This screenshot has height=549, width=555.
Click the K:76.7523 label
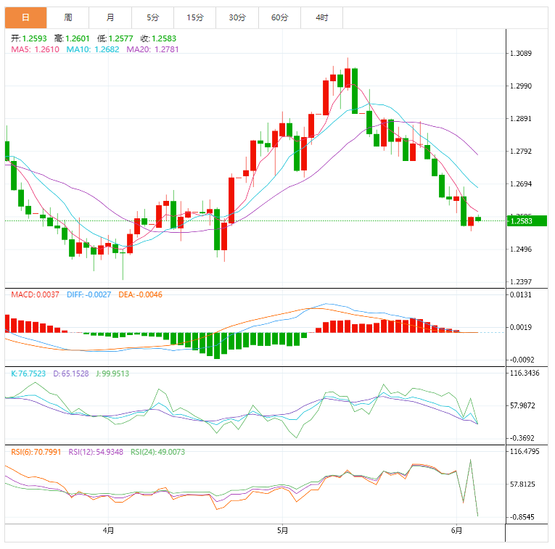pyautogui.click(x=28, y=373)
